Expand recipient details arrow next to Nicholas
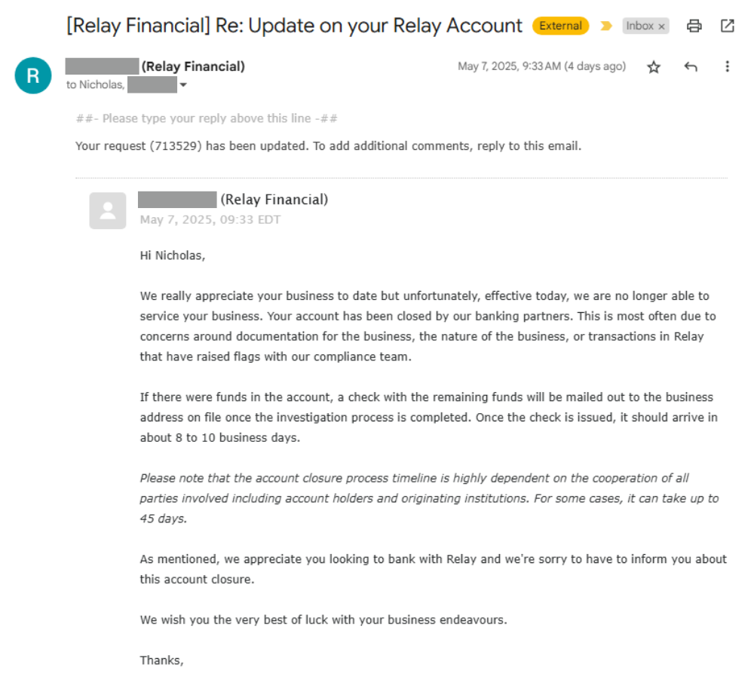Image resolution: width=754 pixels, height=692 pixels. pos(183,85)
